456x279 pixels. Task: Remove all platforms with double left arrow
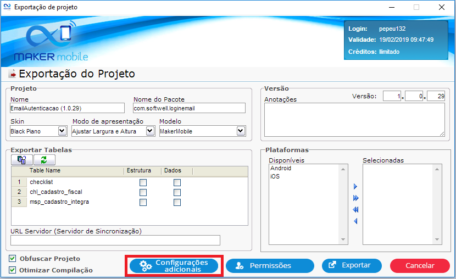(355, 209)
